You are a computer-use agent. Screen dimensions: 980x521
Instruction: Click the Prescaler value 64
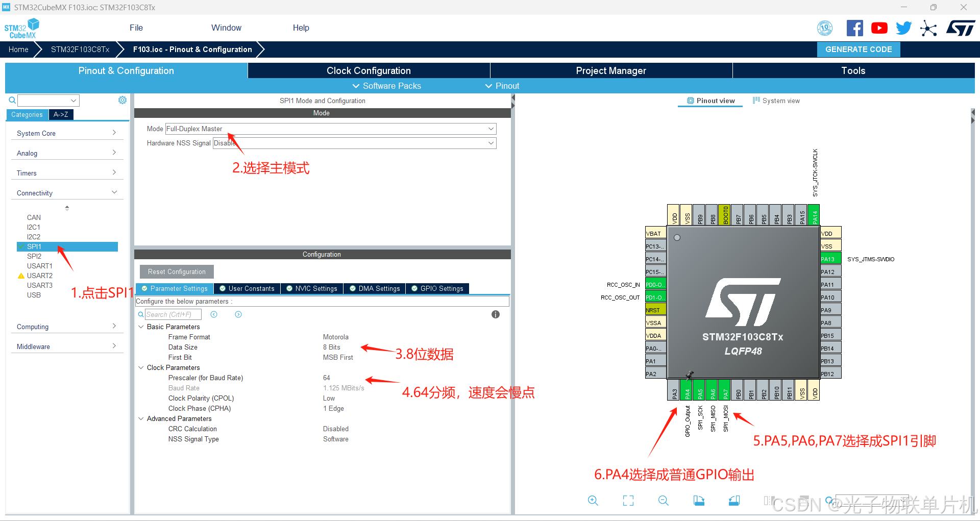point(327,378)
